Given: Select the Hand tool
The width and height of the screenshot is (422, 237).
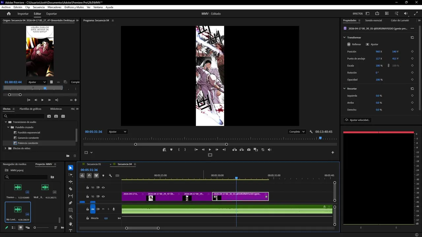Looking at the screenshot, I should pos(71,224).
